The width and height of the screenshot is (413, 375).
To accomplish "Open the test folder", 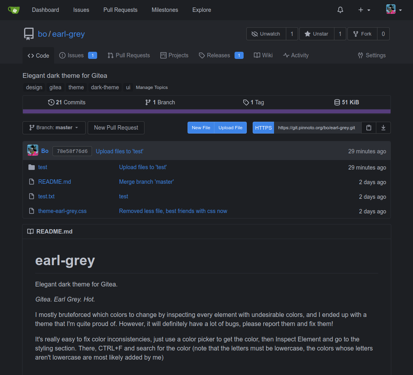I will click(43, 167).
